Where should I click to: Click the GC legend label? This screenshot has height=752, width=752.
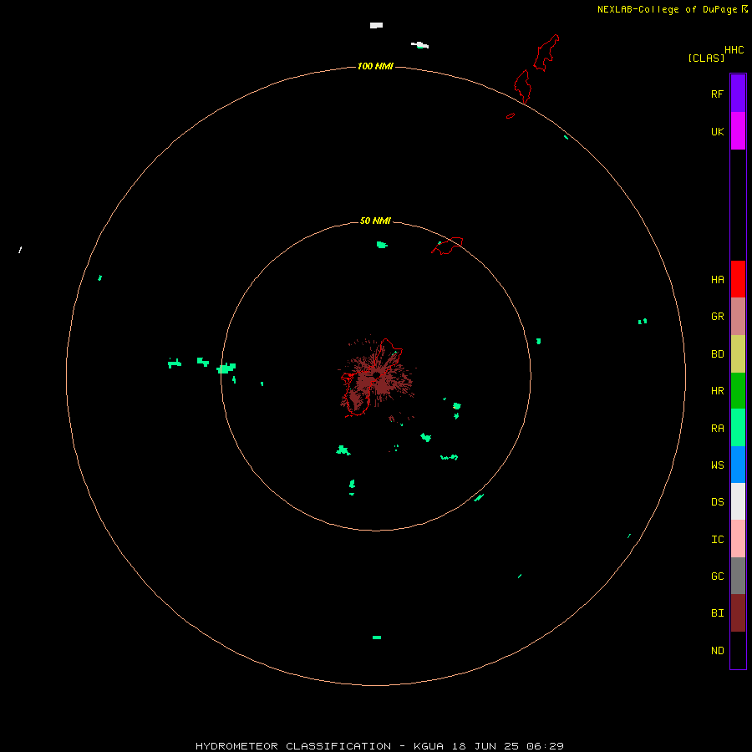tap(718, 577)
